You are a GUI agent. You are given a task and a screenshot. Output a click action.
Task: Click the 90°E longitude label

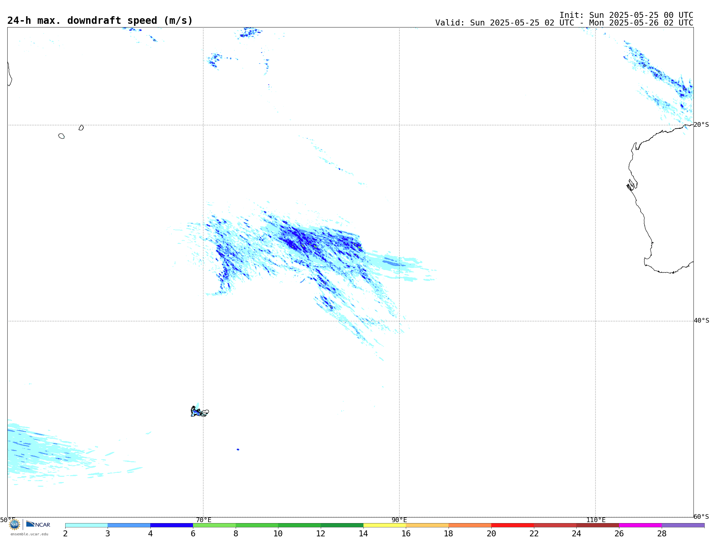(399, 520)
